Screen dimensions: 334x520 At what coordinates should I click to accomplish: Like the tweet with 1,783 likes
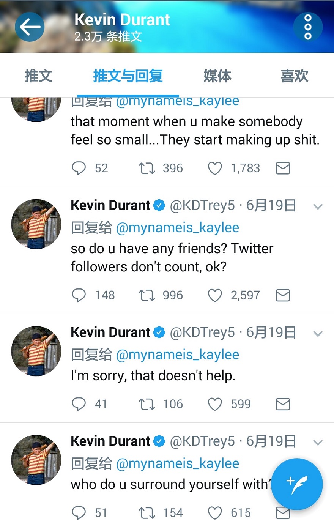pyautogui.click(x=215, y=168)
